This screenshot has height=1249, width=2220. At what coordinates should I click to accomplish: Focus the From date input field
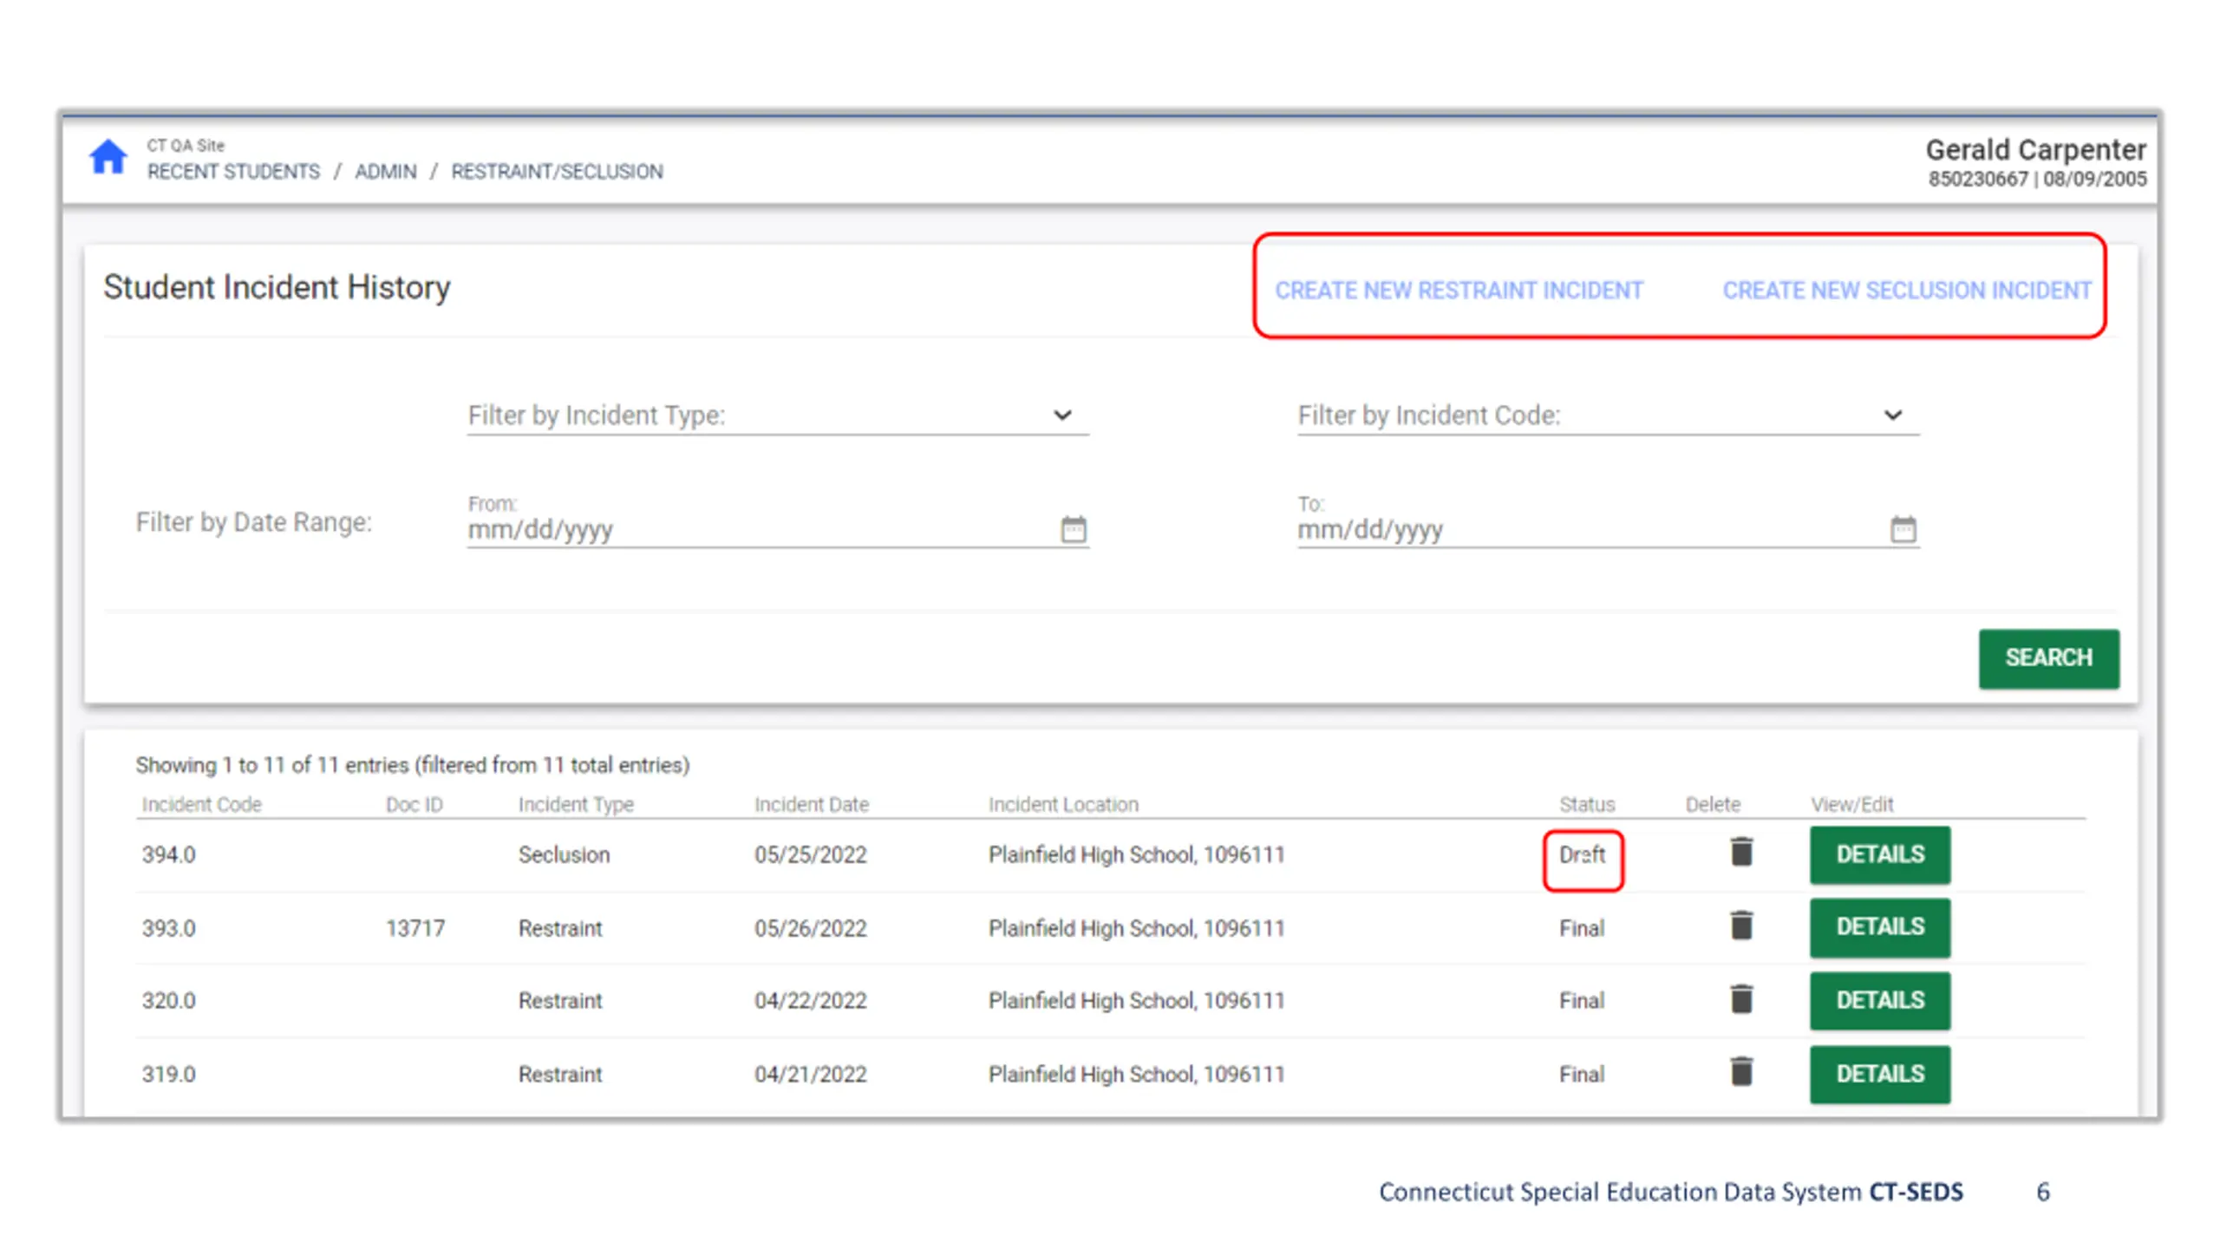click(759, 529)
